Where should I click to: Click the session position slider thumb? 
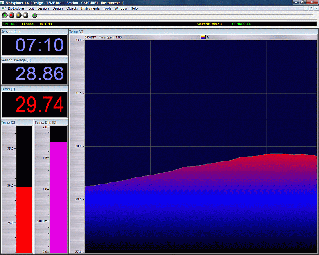coord(35,15)
